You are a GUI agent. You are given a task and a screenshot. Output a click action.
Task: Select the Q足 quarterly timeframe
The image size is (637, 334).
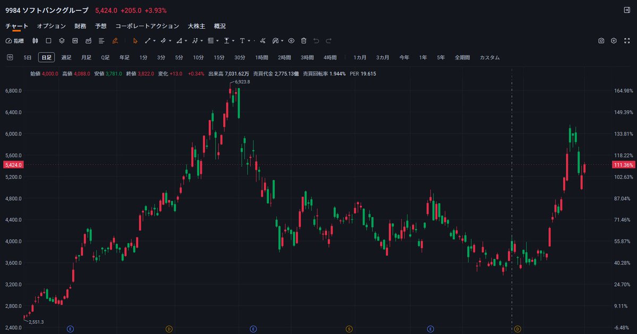tap(105, 58)
